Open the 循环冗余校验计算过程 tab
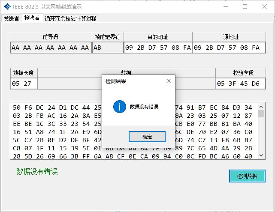The image size is (275, 212). click(71, 18)
